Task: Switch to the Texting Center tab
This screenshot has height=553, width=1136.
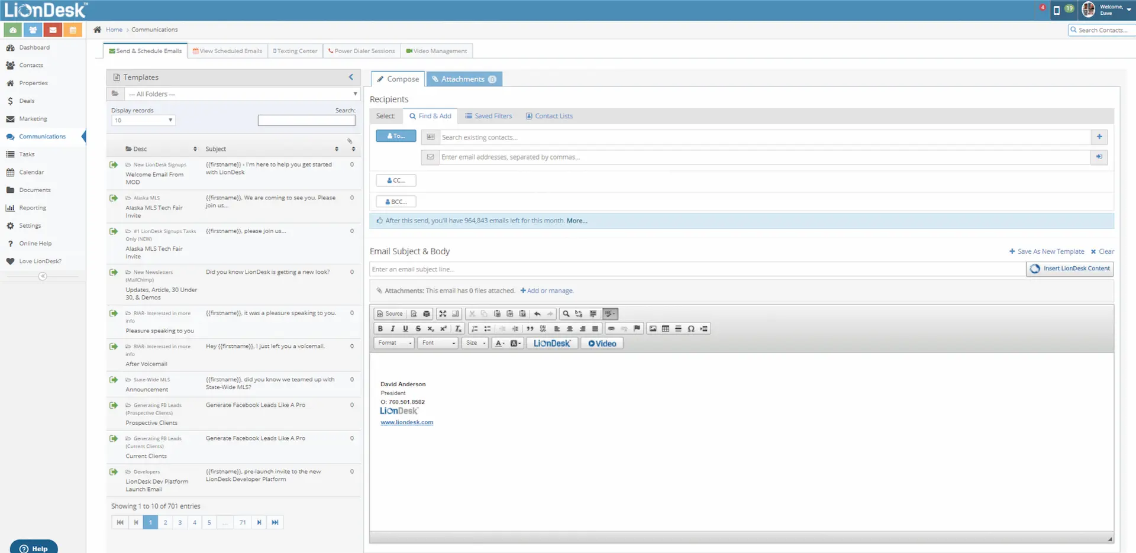Action: coord(295,51)
